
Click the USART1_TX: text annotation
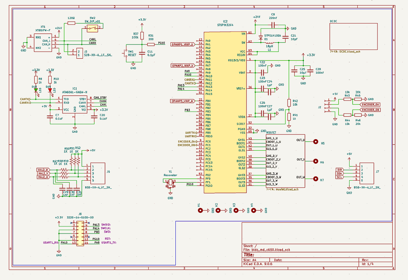click(x=109, y=243)
